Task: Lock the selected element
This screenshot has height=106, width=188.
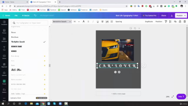Action: [180, 21]
